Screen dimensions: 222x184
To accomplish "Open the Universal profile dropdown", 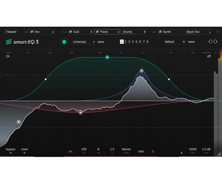I will [84, 42].
